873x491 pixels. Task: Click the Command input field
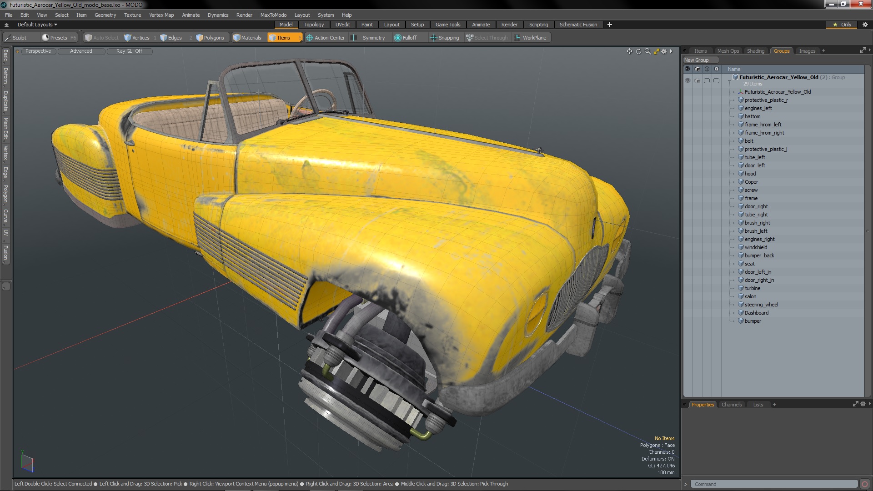[x=773, y=484]
